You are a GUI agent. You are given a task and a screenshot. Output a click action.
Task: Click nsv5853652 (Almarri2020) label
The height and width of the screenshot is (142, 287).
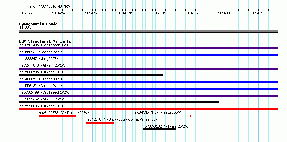point(43,99)
